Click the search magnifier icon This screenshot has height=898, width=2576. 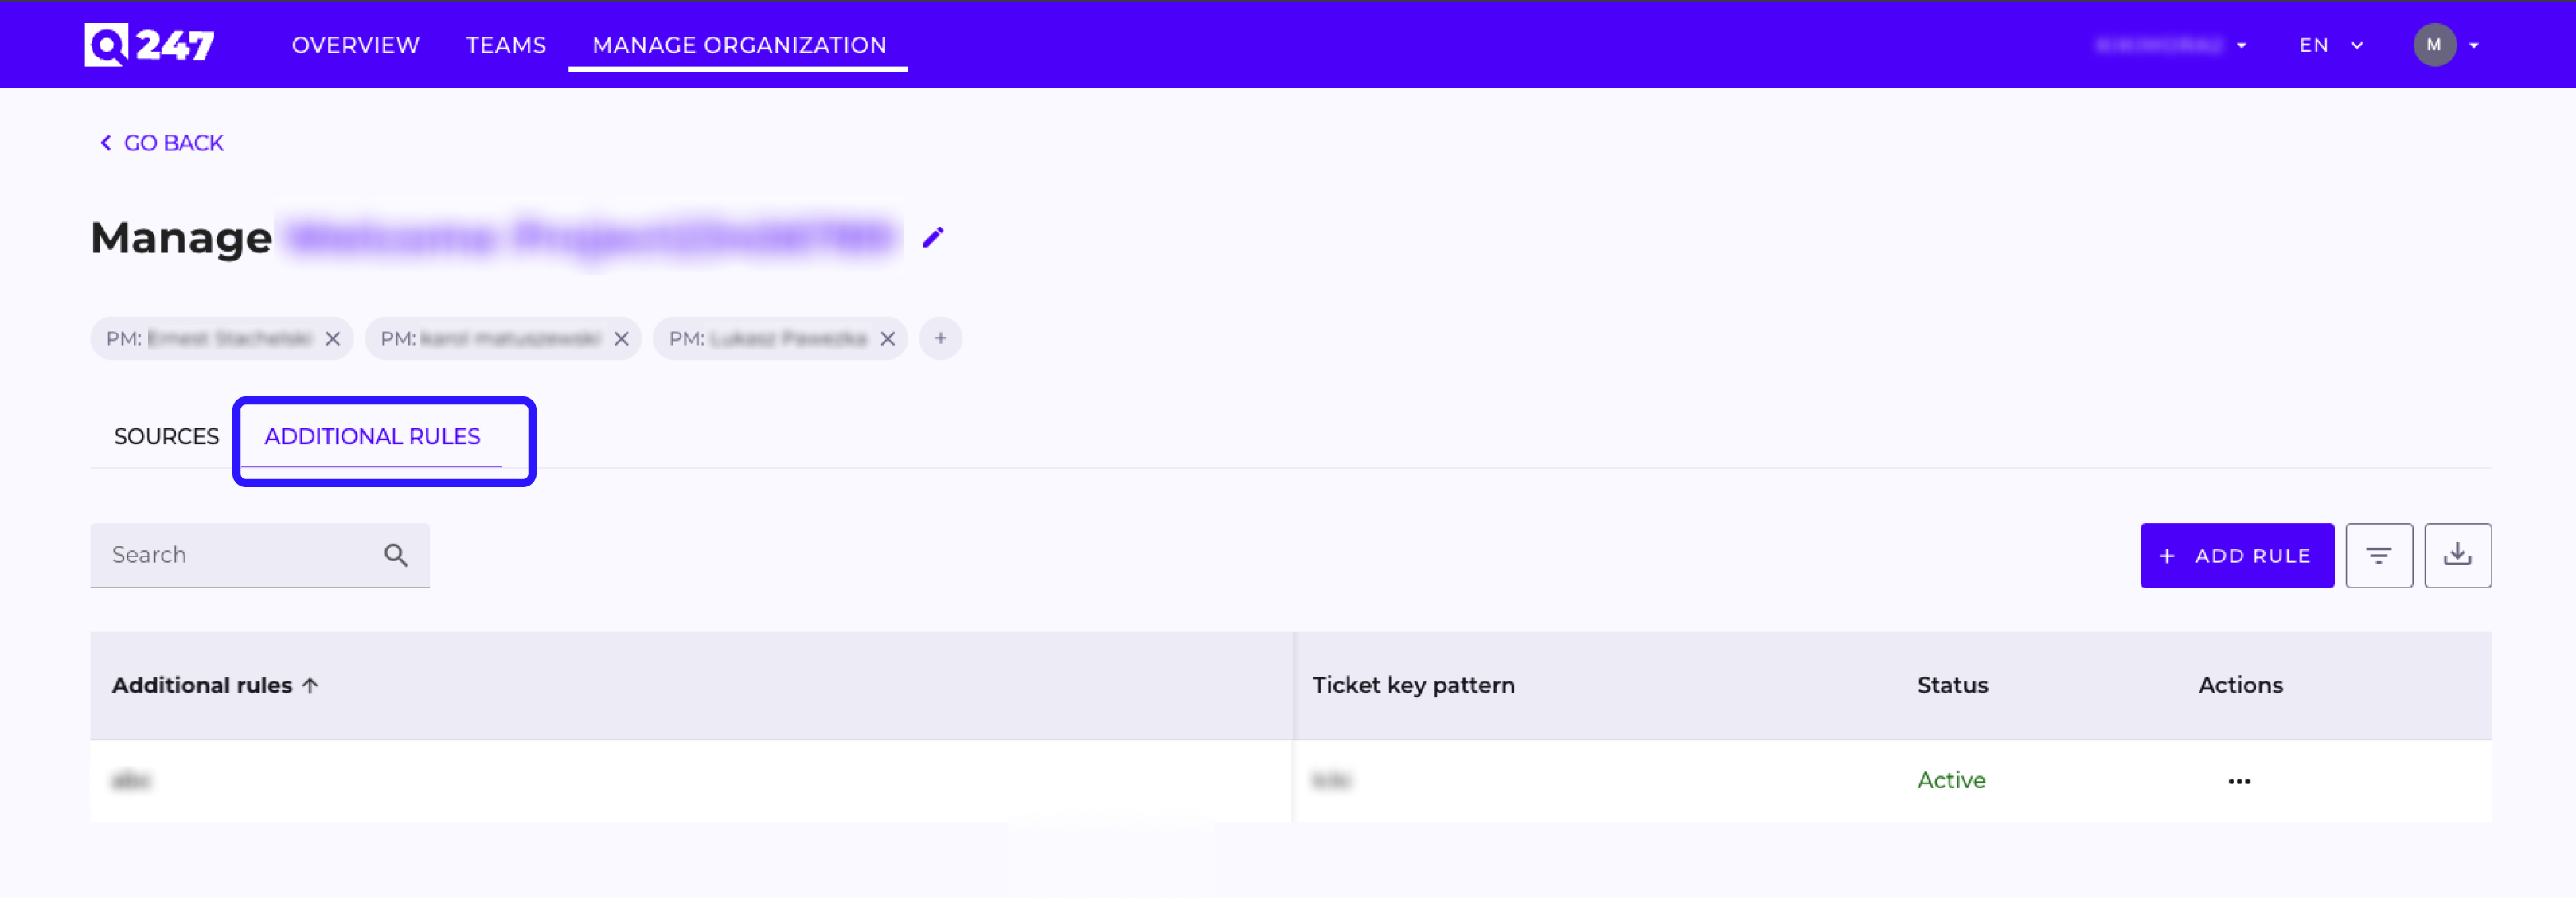click(x=396, y=555)
